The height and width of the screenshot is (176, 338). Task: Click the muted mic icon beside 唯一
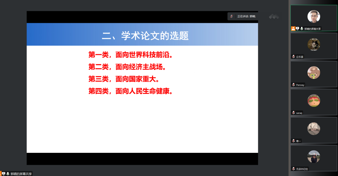click(293, 141)
